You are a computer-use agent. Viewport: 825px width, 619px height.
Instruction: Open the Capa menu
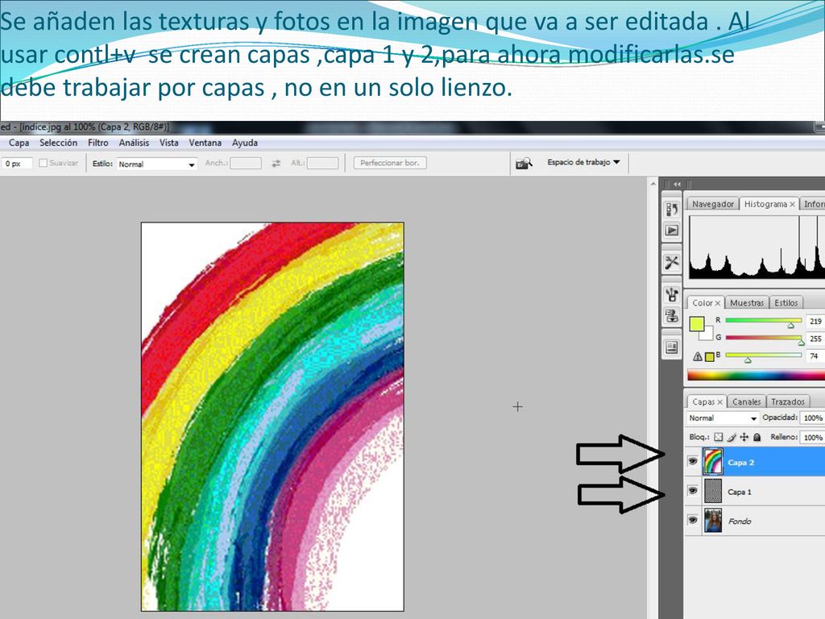pyautogui.click(x=19, y=143)
